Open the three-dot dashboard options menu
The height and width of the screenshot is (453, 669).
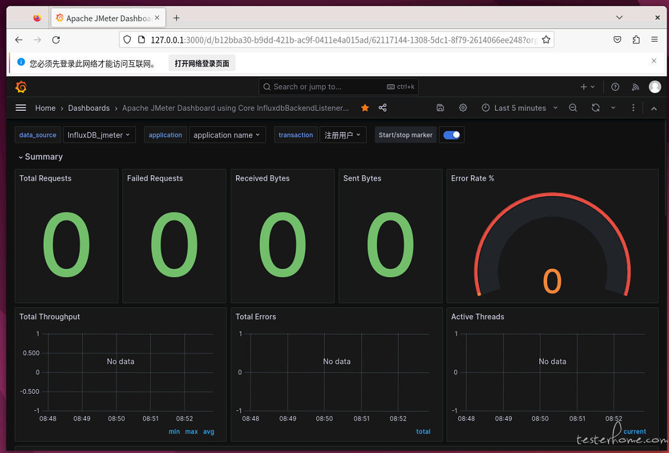633,108
